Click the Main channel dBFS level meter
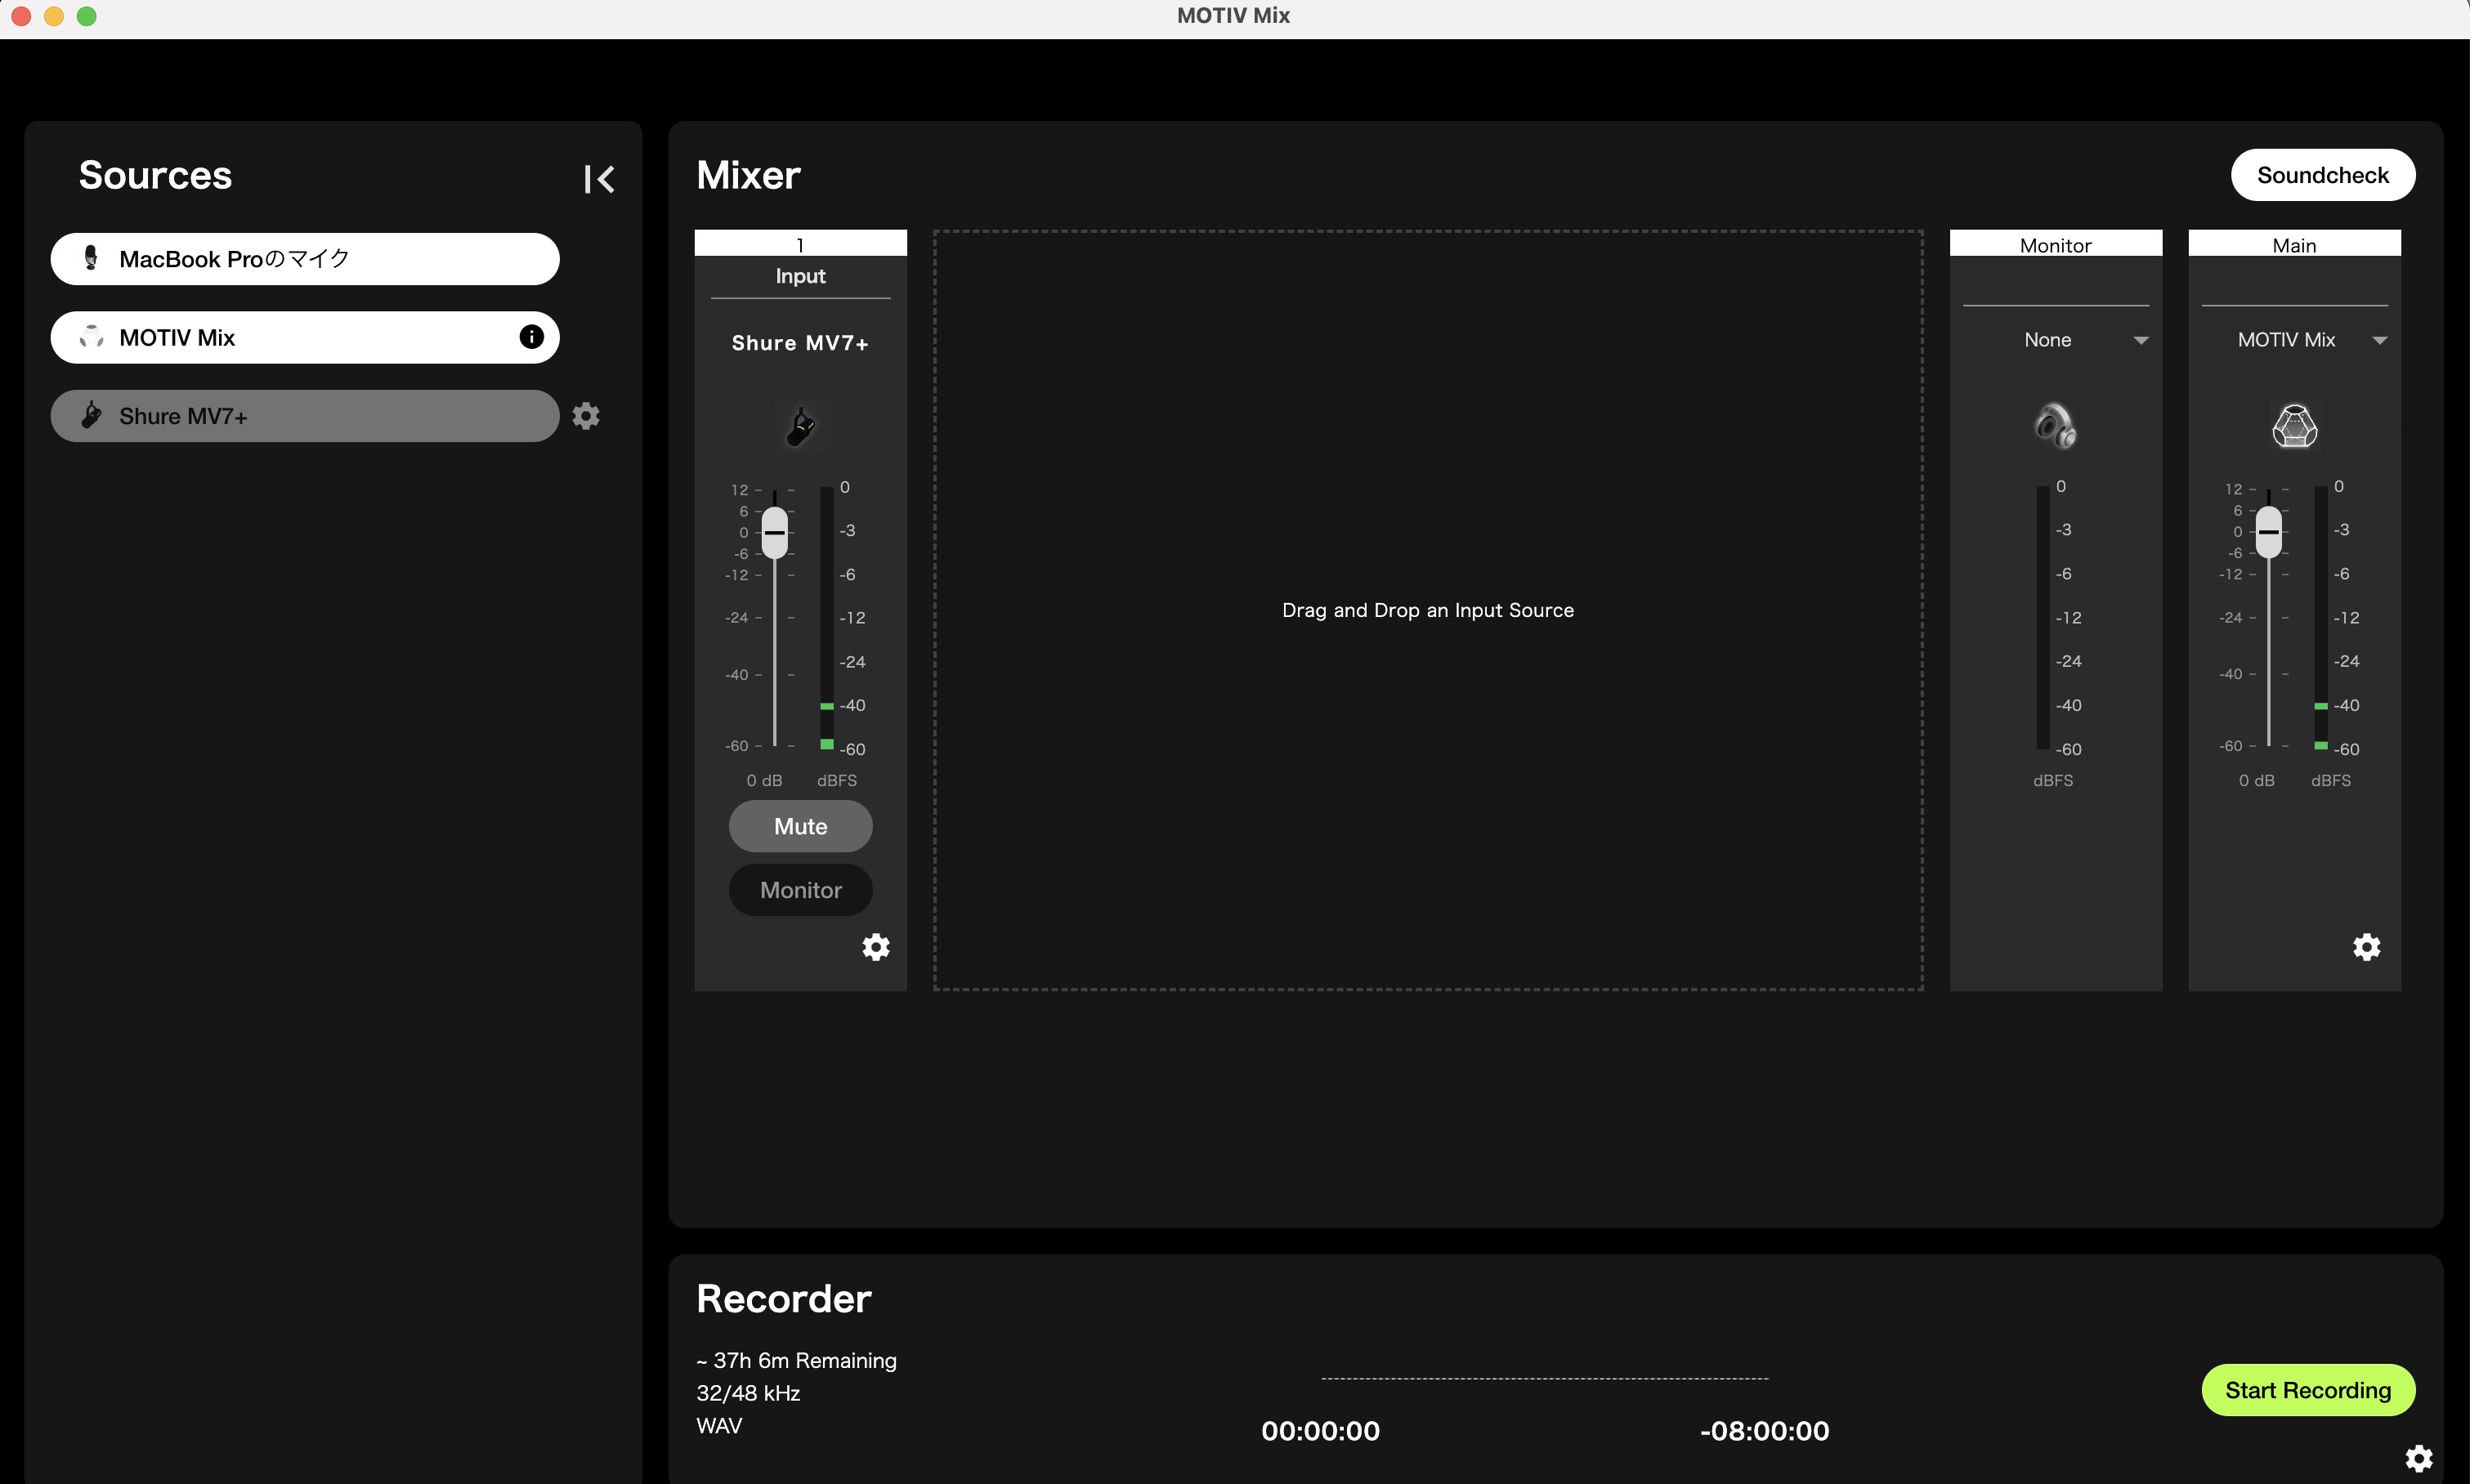This screenshot has width=2470, height=1484. point(2321,617)
